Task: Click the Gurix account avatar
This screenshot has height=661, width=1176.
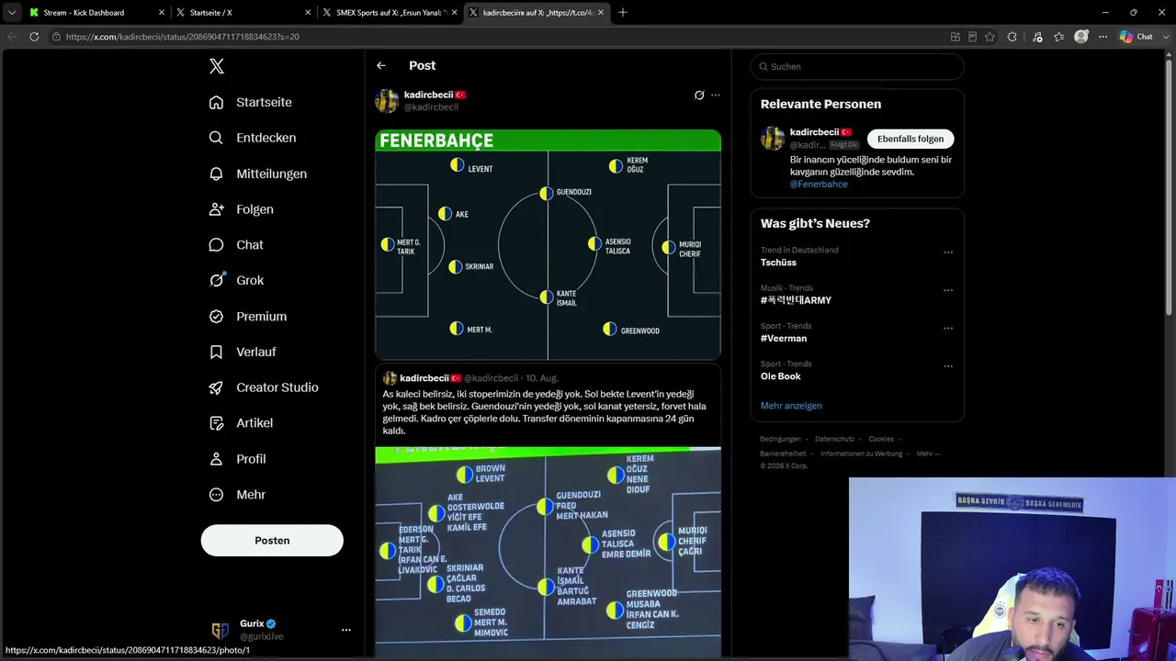Action: pos(220,630)
